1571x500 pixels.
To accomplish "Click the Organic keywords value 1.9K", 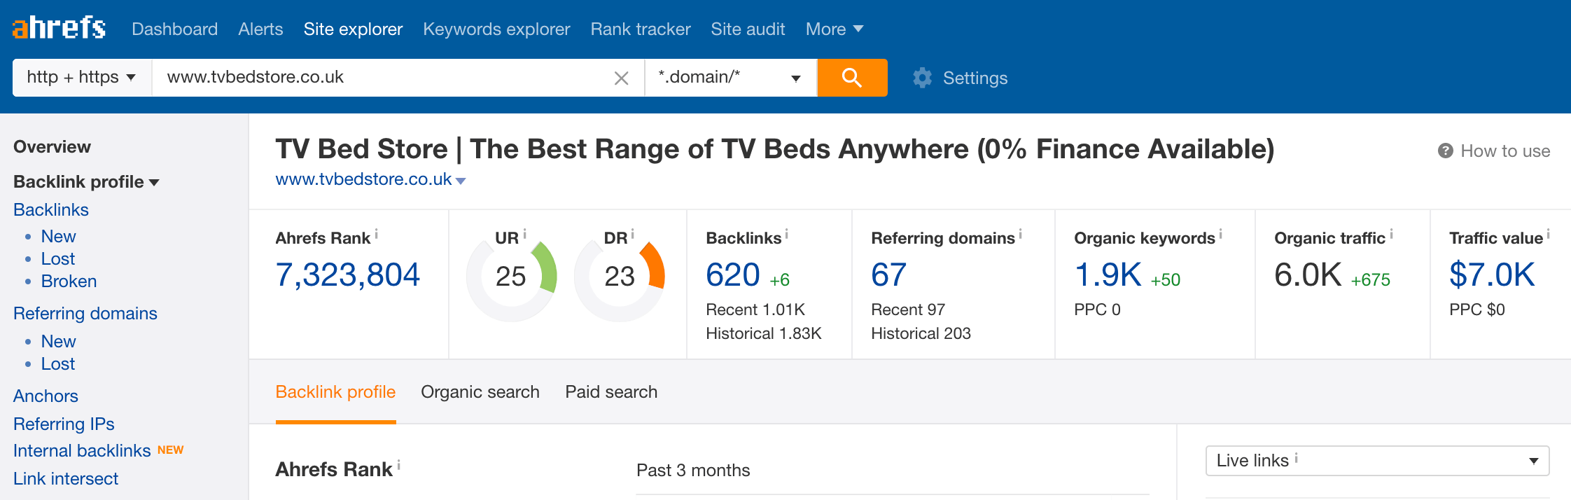I will 1108,275.
